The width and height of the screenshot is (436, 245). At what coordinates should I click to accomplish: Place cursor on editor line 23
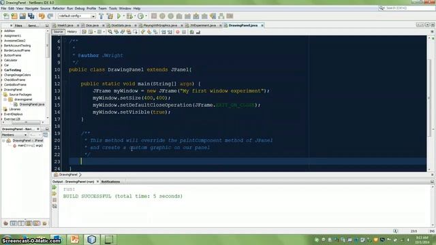tap(247, 161)
